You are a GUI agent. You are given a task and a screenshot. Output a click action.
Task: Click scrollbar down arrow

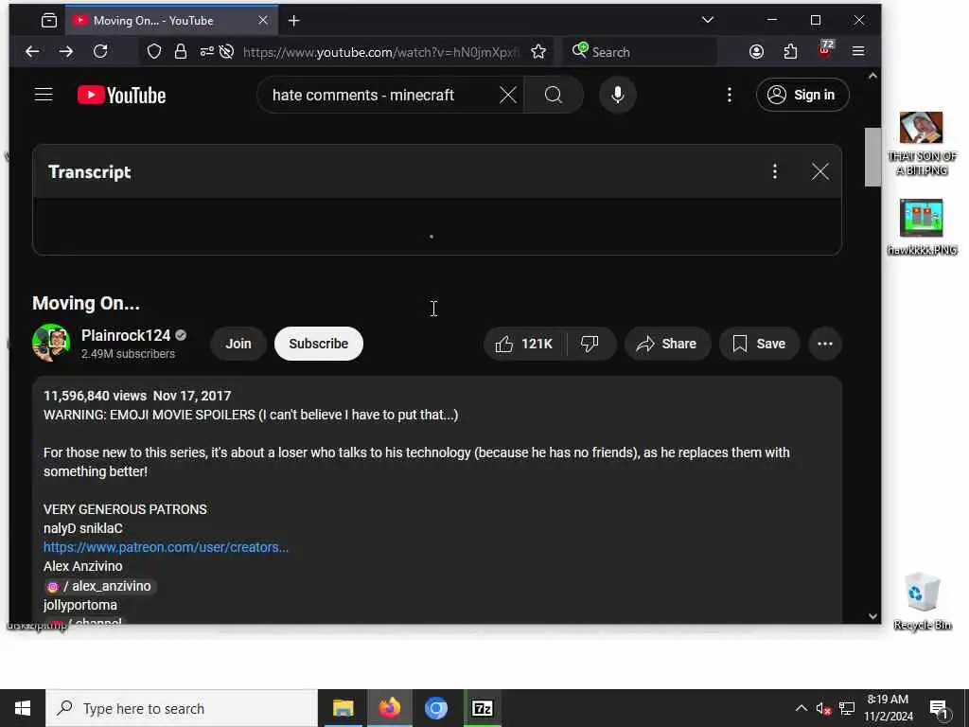point(872,615)
